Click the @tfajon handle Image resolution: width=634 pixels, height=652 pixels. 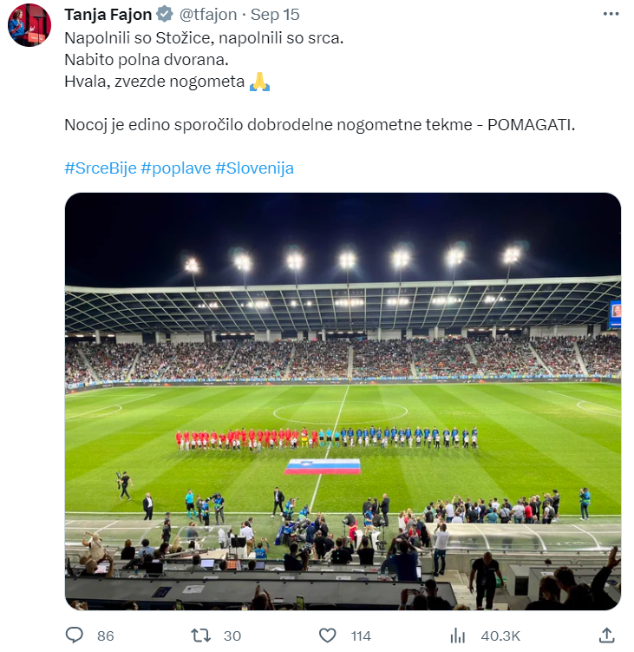pyautogui.click(x=205, y=15)
